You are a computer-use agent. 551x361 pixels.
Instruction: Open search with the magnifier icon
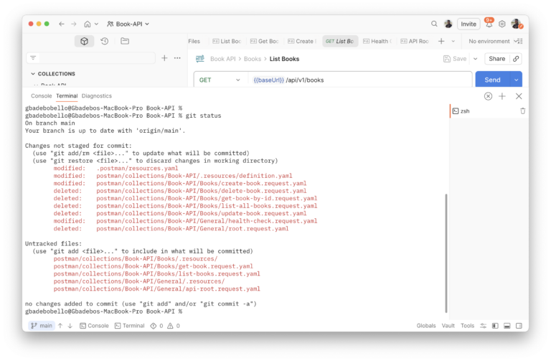pos(434,24)
